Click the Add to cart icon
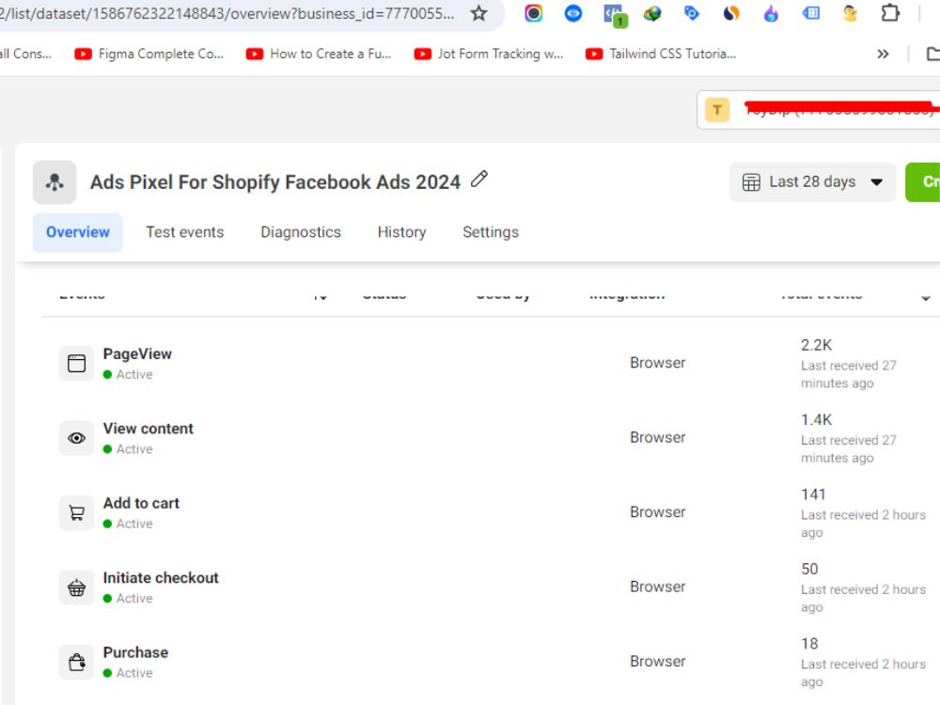 (77, 512)
